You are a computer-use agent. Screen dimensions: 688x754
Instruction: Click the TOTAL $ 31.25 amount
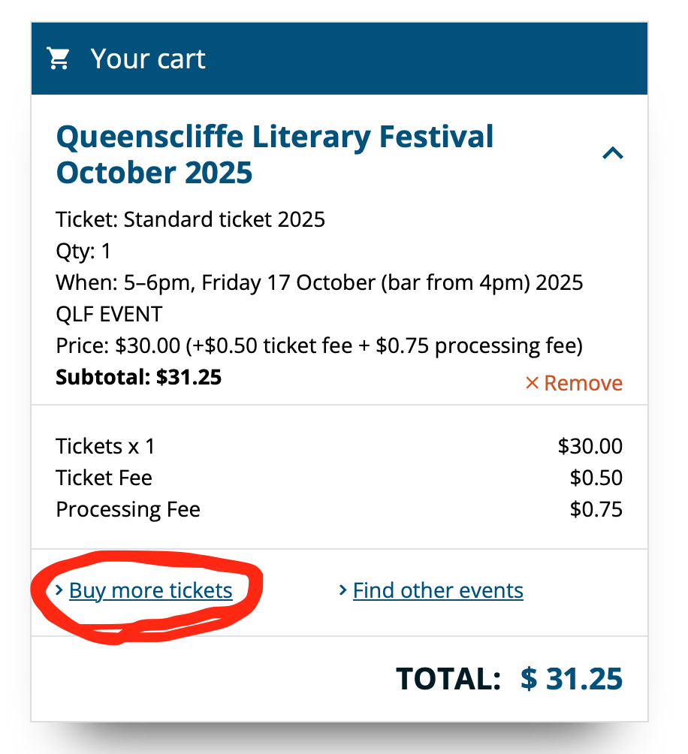pyautogui.click(x=571, y=679)
